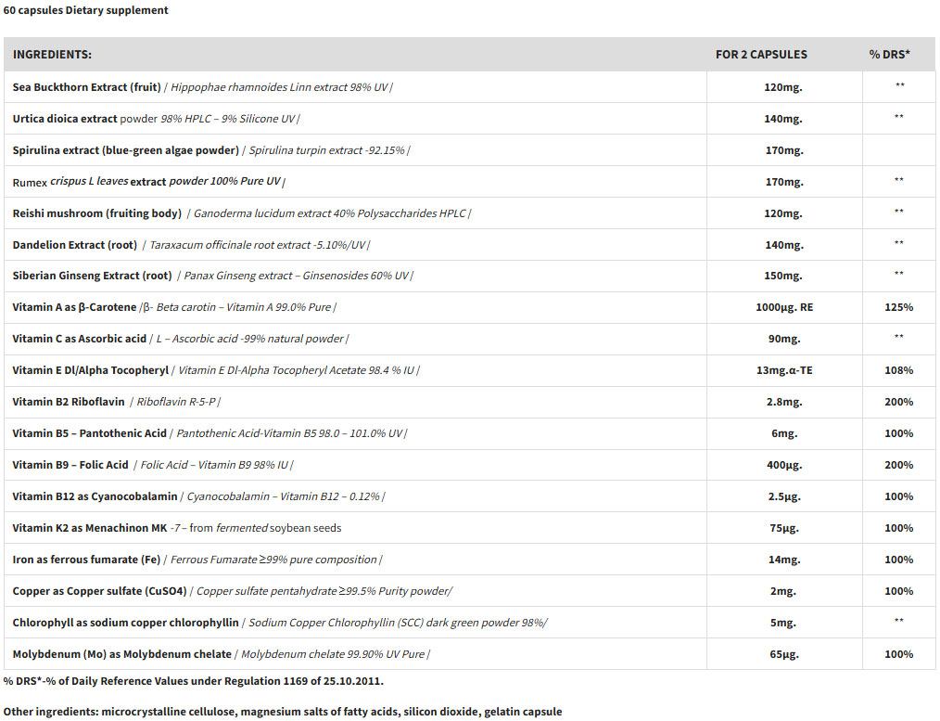
Task: Click the 65µg. Molybdenum amount
Action: pos(783,654)
